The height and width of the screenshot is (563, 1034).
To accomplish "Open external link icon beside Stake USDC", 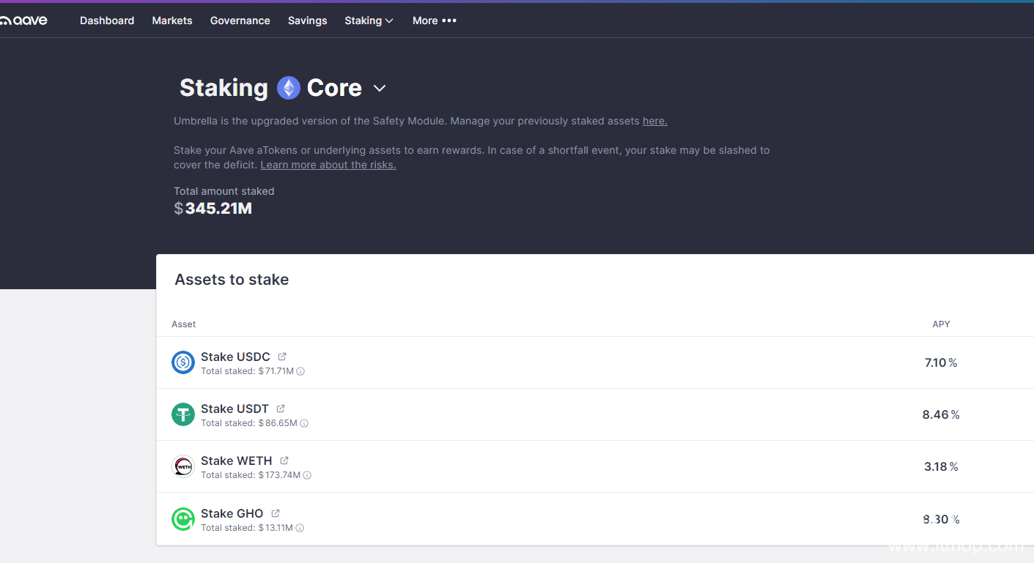I will pos(282,357).
